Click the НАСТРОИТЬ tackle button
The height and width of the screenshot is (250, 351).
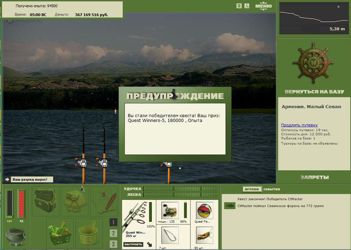point(133,244)
